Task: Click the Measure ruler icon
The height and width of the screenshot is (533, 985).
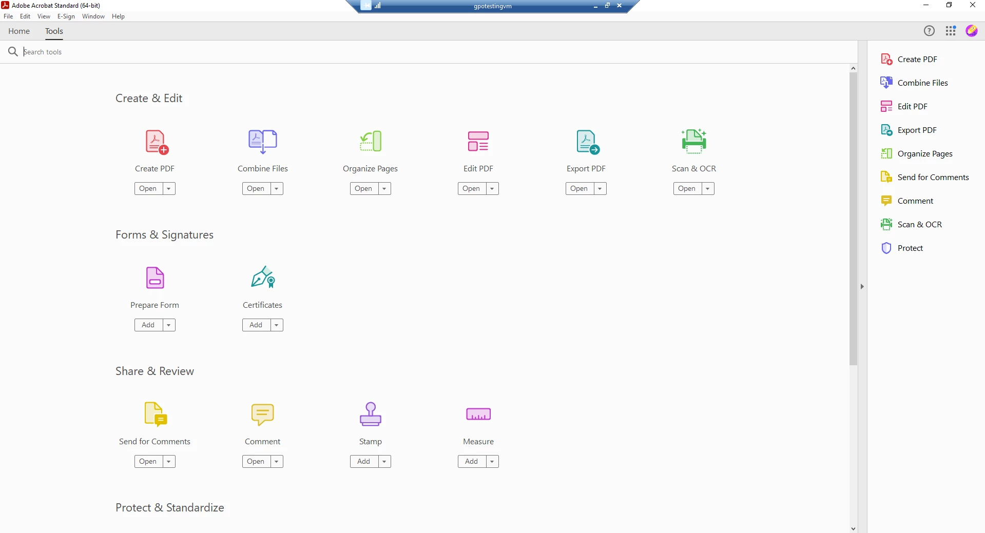Action: click(478, 414)
